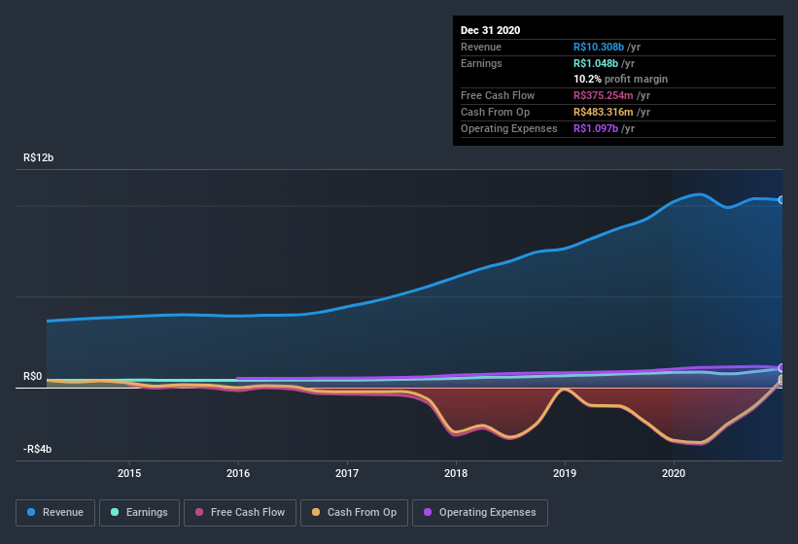Click the R$10.308b revenue value
Image resolution: width=798 pixels, height=544 pixels.
[599, 47]
